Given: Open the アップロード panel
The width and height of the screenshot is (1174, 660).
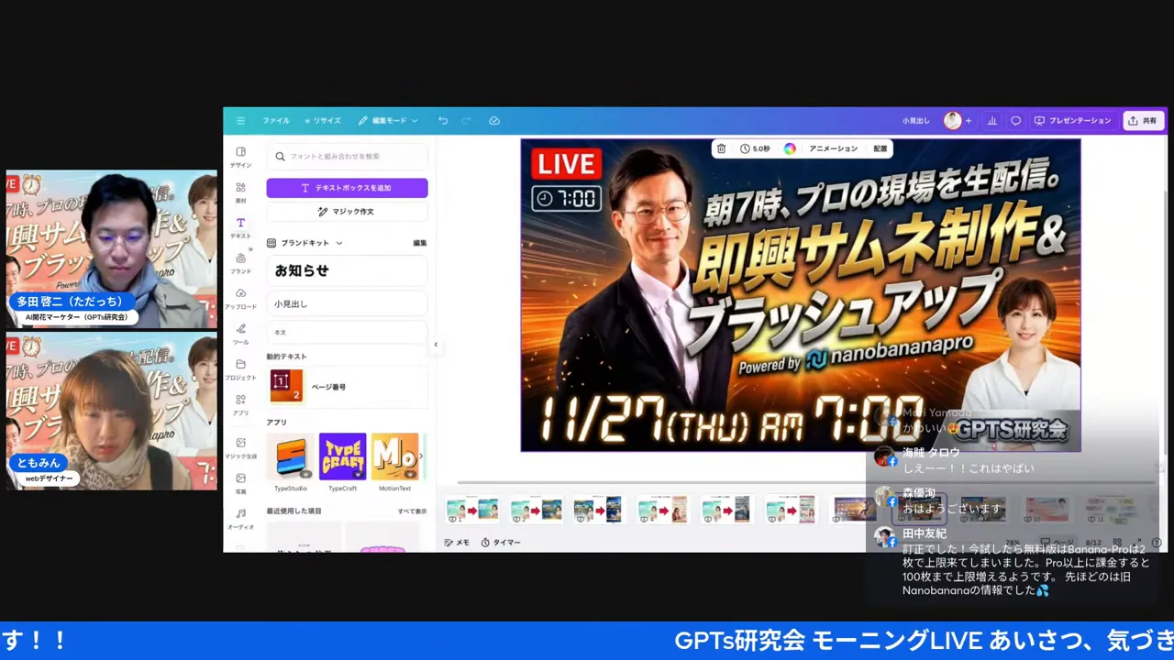Looking at the screenshot, I should tap(240, 299).
